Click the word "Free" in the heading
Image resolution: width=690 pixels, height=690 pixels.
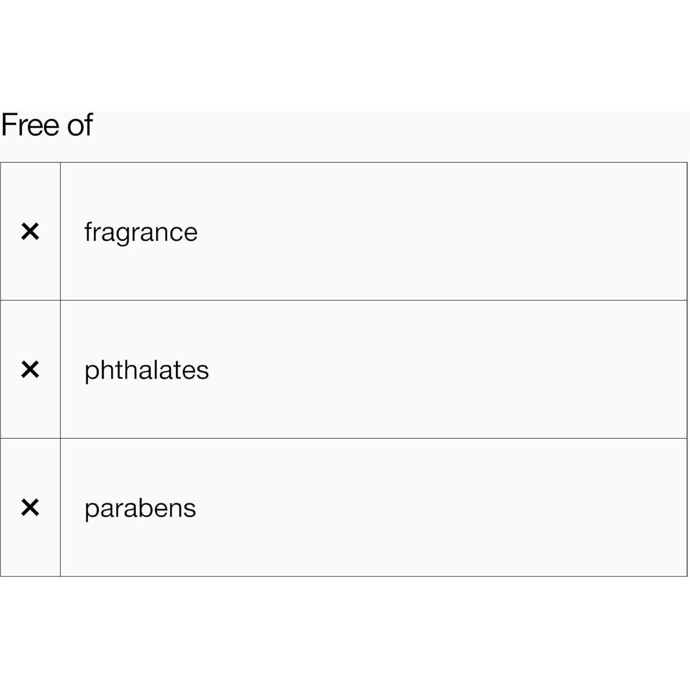coord(30,125)
